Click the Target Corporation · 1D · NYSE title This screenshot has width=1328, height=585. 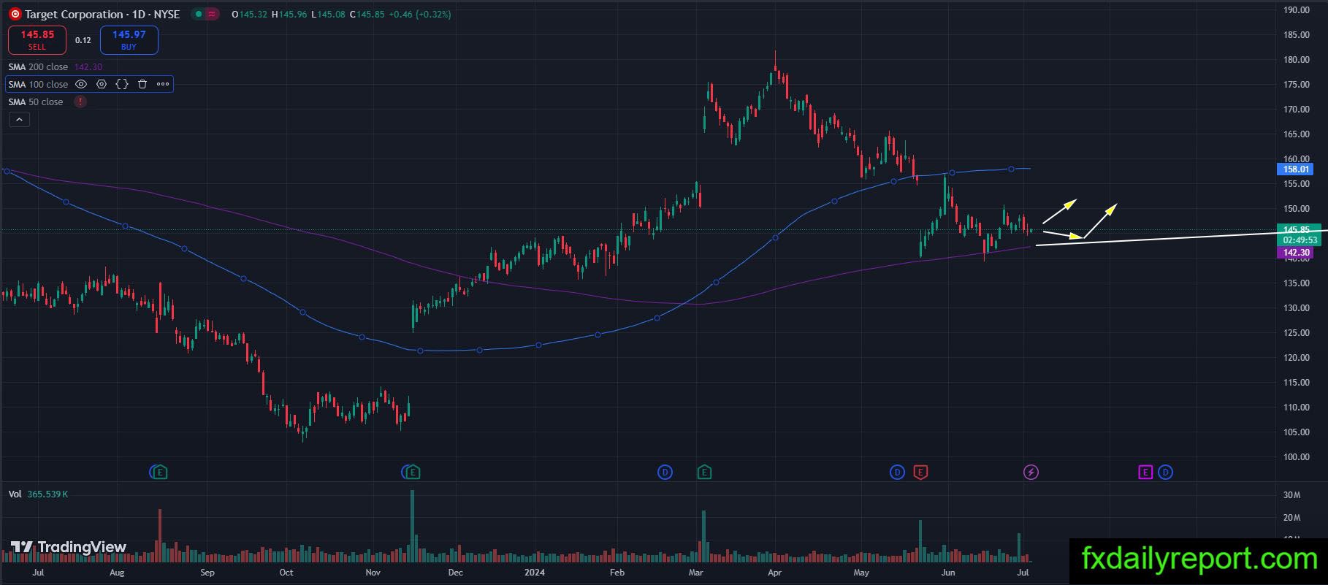pyautogui.click(x=102, y=14)
